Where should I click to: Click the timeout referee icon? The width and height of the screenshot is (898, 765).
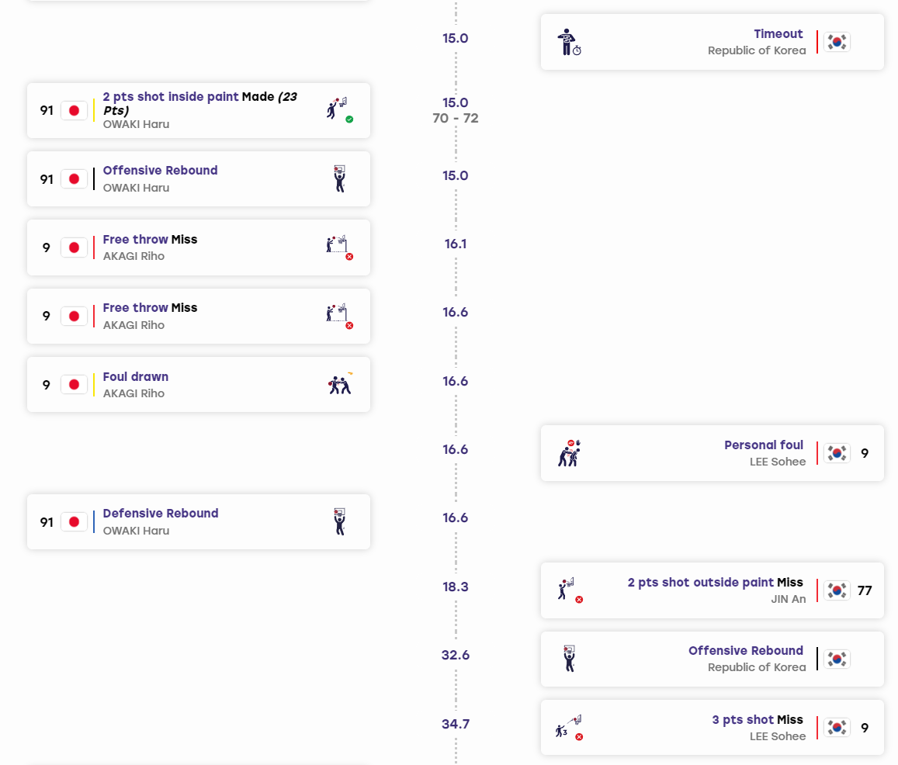569,42
